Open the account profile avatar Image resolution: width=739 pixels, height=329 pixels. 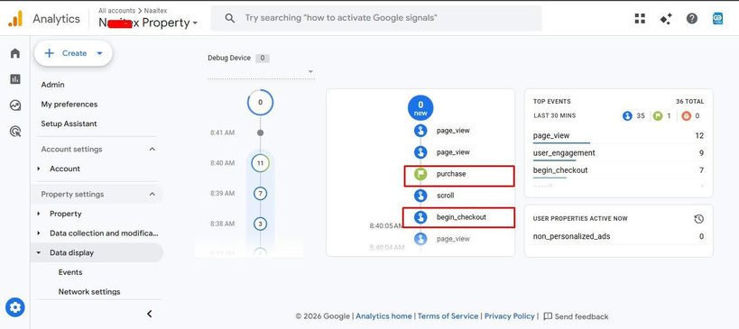pos(717,18)
